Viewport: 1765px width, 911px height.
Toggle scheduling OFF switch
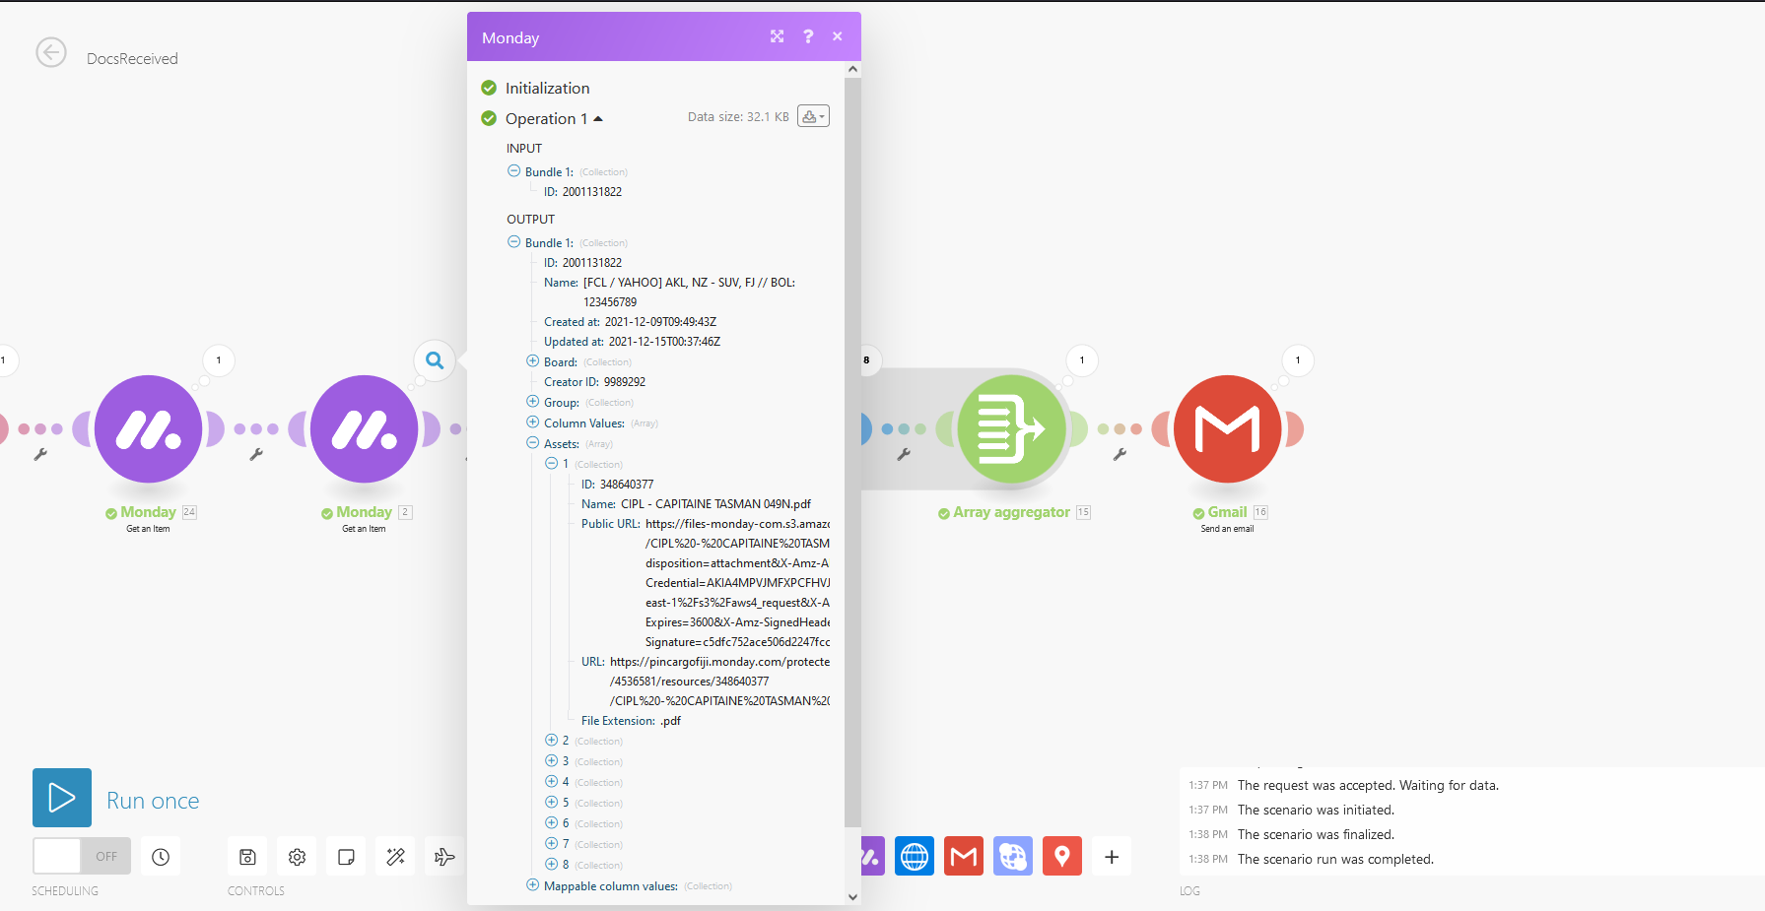(82, 857)
